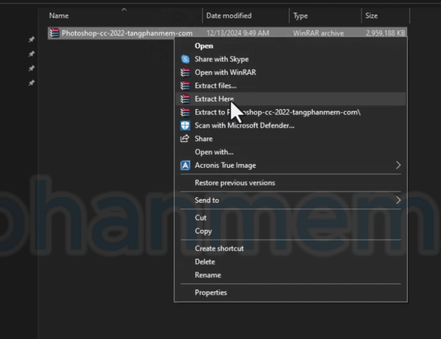Click the topmost pin icon in the sidebar
This screenshot has width=441, height=339.
click(x=31, y=39)
